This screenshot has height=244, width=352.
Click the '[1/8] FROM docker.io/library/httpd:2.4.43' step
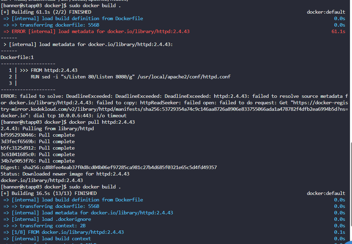68,232
